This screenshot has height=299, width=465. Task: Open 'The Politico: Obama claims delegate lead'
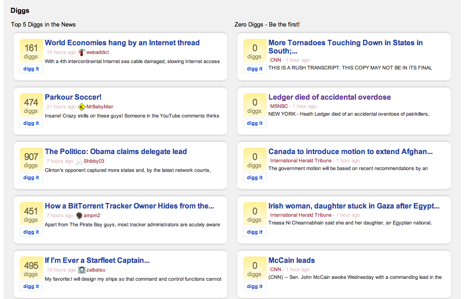coord(116,152)
